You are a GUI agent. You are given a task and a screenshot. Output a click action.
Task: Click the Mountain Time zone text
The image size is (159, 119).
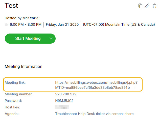pyautogui.click(x=119, y=24)
